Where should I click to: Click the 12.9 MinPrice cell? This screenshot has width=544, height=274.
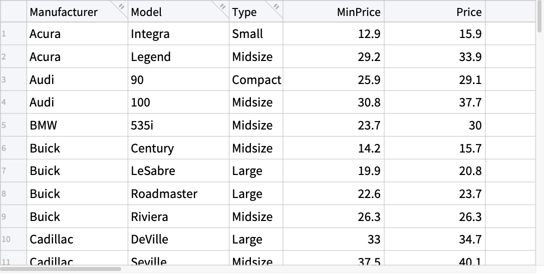pos(334,33)
